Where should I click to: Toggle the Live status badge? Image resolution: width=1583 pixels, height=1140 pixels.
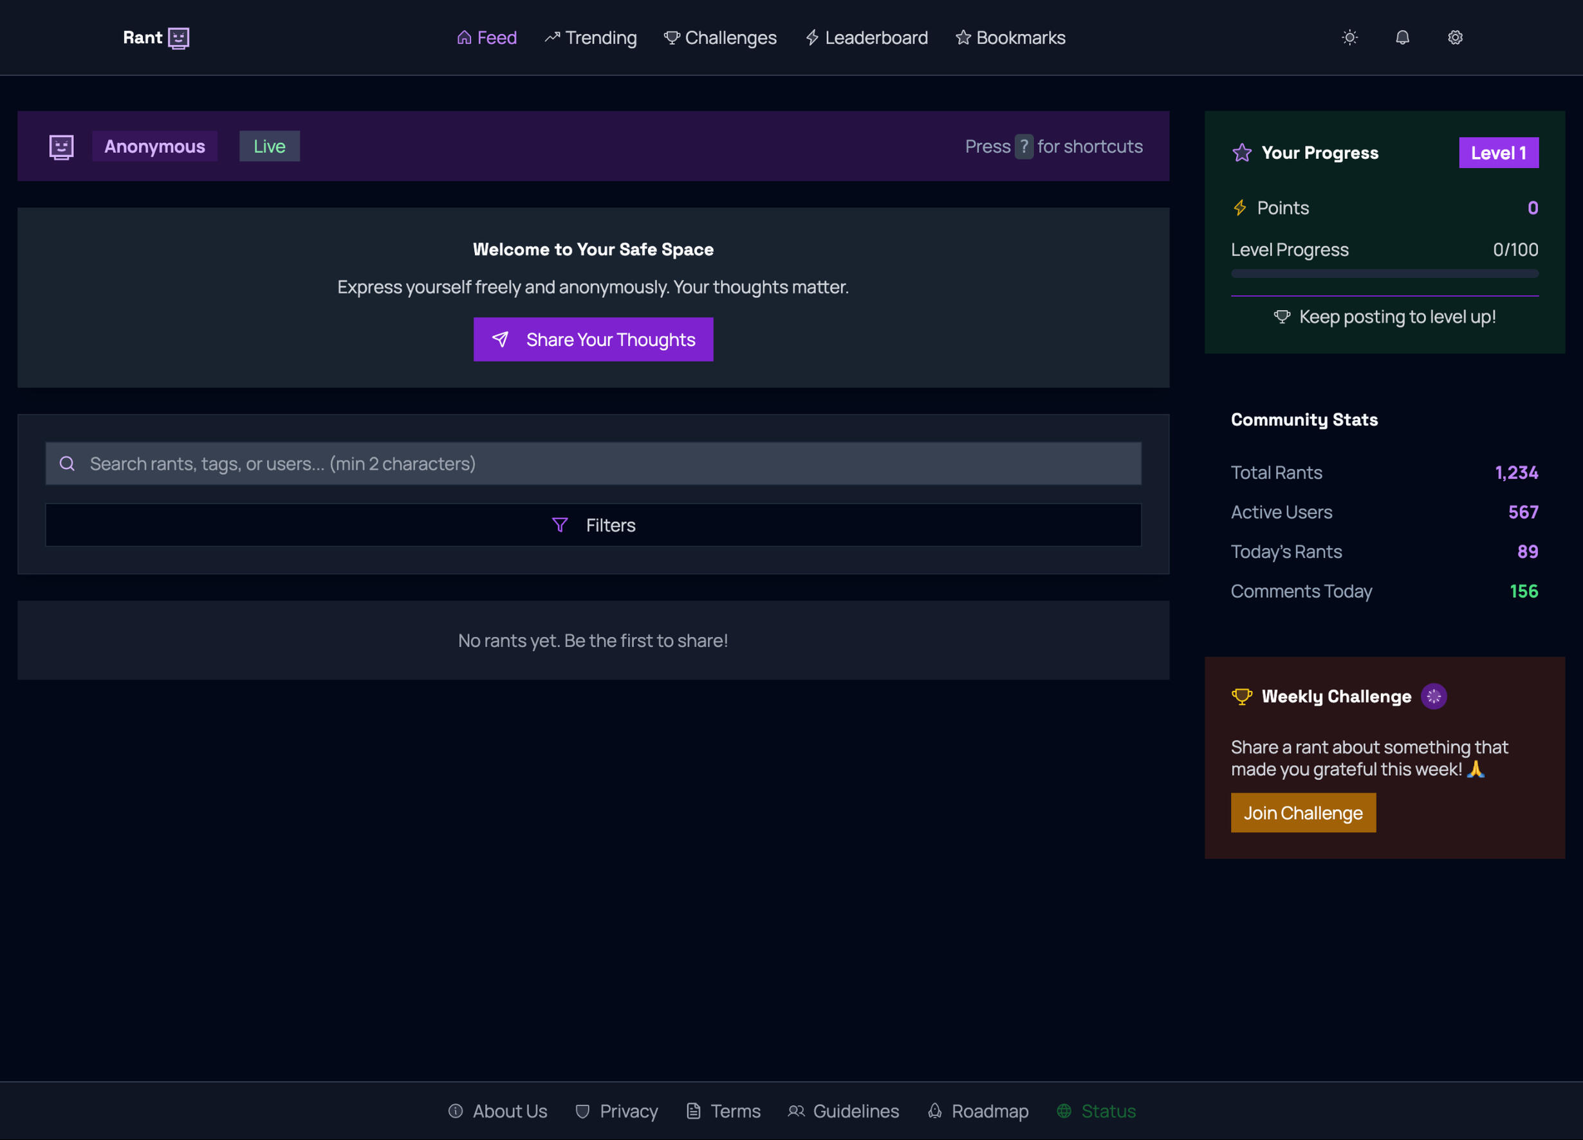[270, 147]
